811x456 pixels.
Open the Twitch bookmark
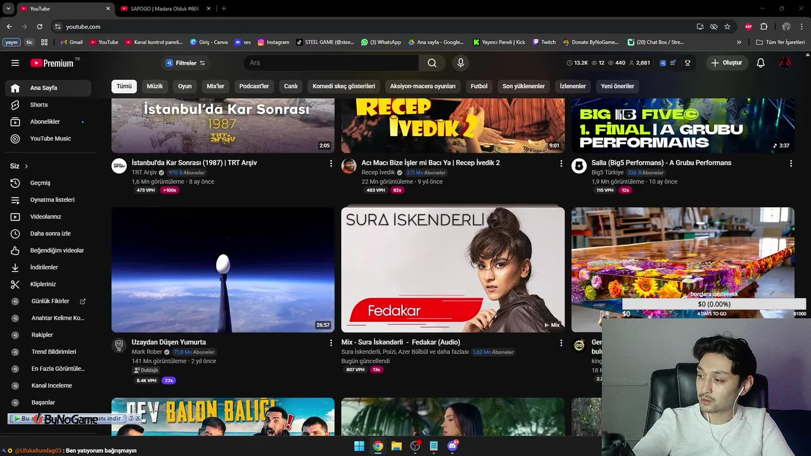[x=544, y=42]
